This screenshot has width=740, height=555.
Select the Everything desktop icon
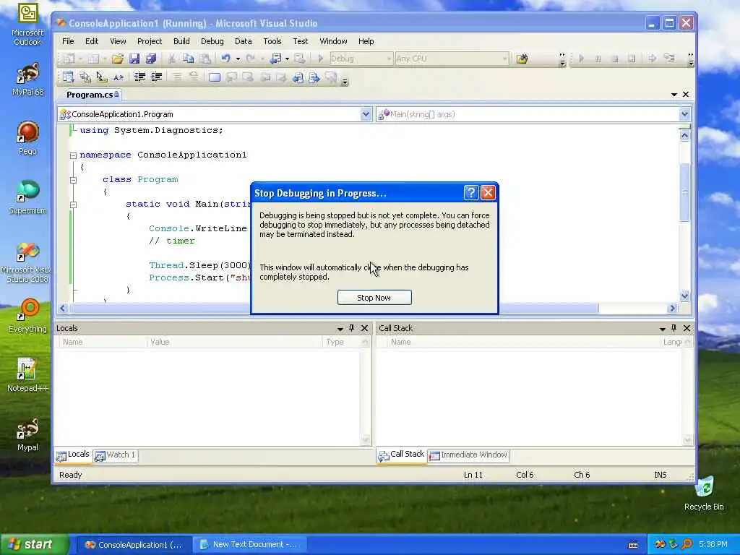click(27, 315)
